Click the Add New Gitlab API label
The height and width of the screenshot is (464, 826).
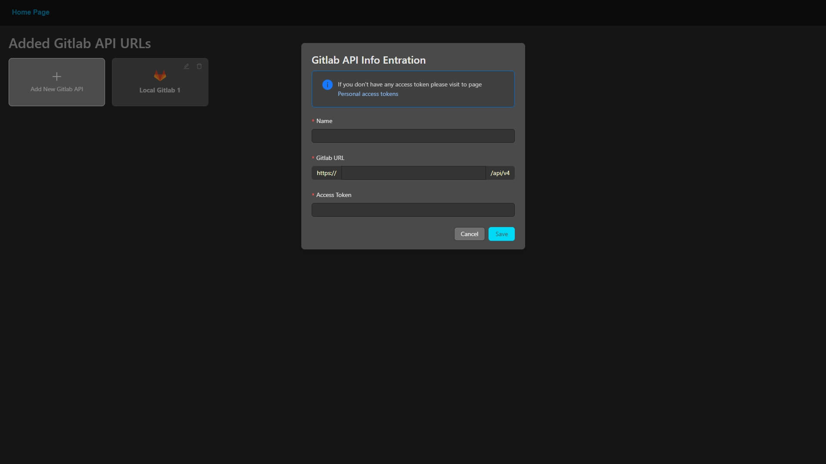(57, 89)
